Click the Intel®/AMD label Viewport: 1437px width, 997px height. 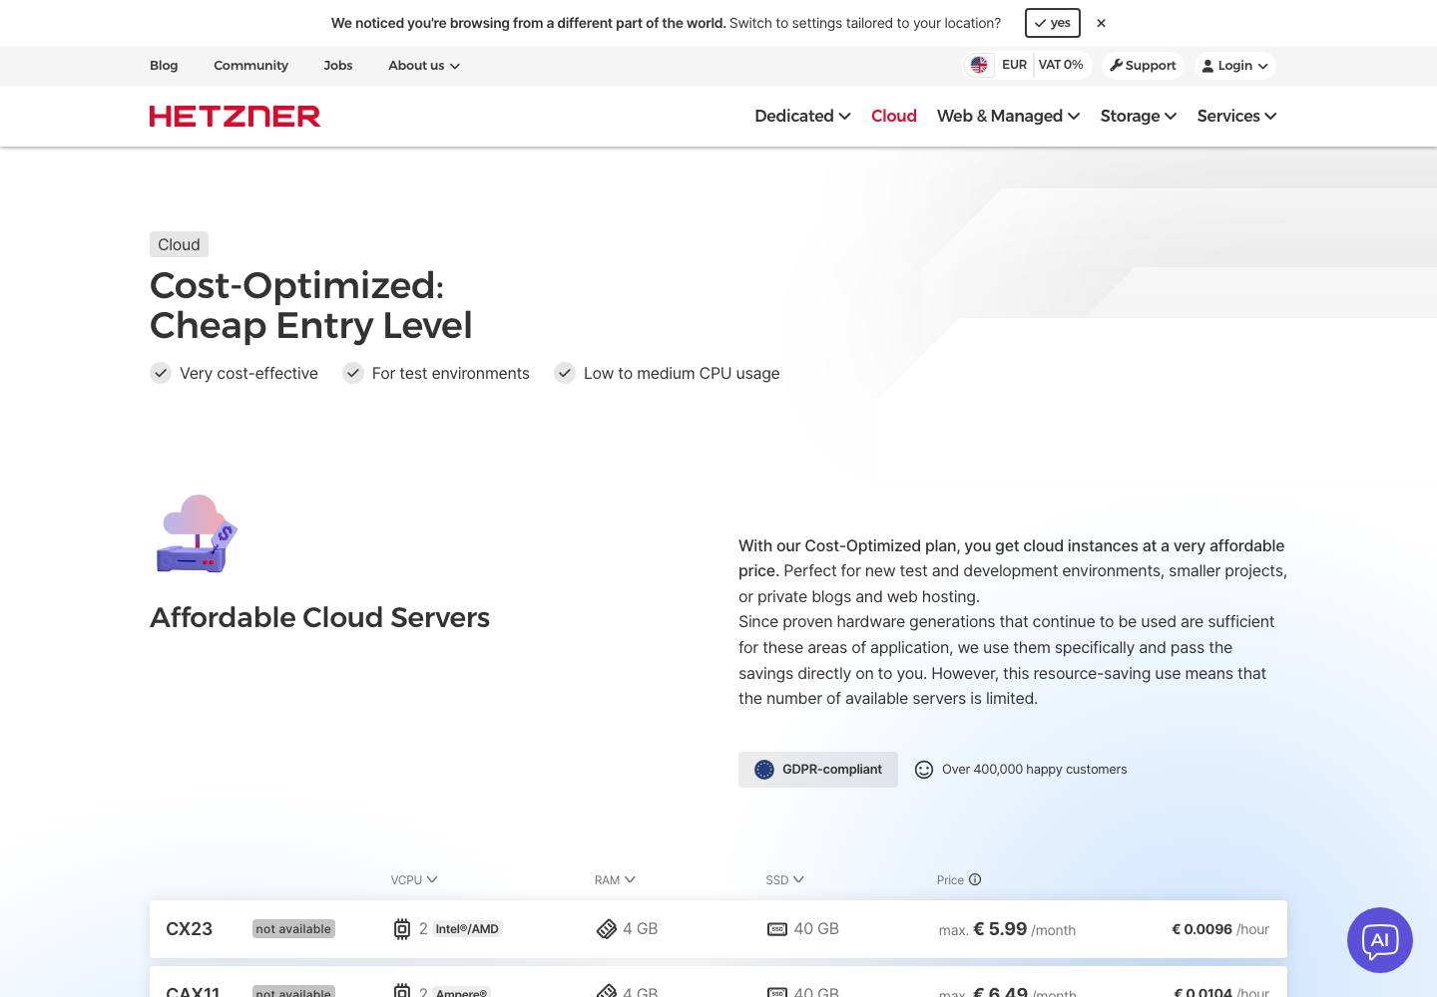pyautogui.click(x=467, y=929)
